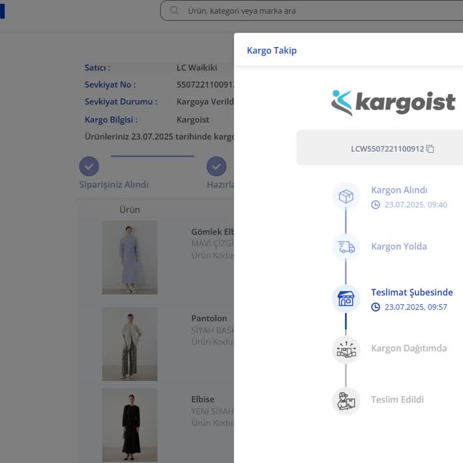Viewport: 463px width, 463px height.
Task: Select the tracking code LCW5507221100912 text
Action: tap(387, 149)
